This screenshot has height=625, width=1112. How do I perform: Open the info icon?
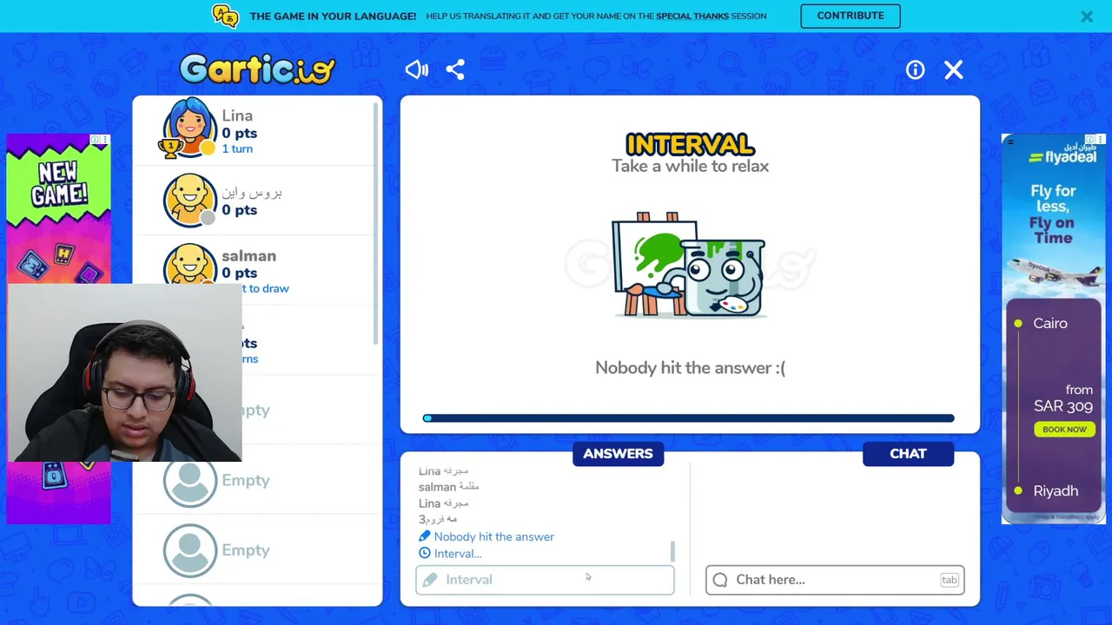coord(916,70)
